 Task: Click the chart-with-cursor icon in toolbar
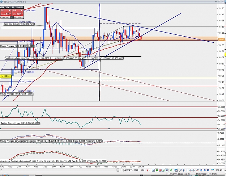(163, 170)
